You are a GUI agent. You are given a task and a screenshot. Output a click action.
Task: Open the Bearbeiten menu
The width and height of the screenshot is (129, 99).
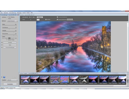click(6, 13)
